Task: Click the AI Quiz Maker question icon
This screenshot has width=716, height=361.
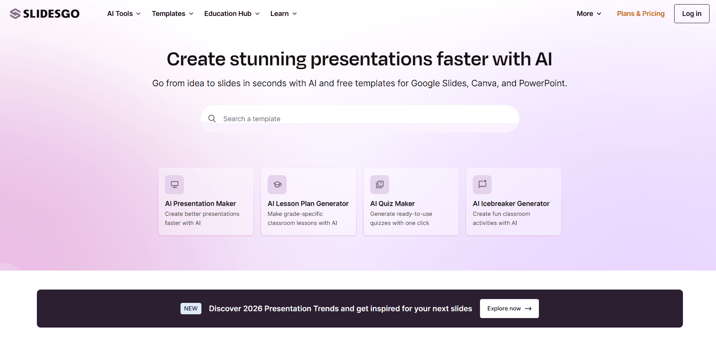Action: pyautogui.click(x=380, y=185)
